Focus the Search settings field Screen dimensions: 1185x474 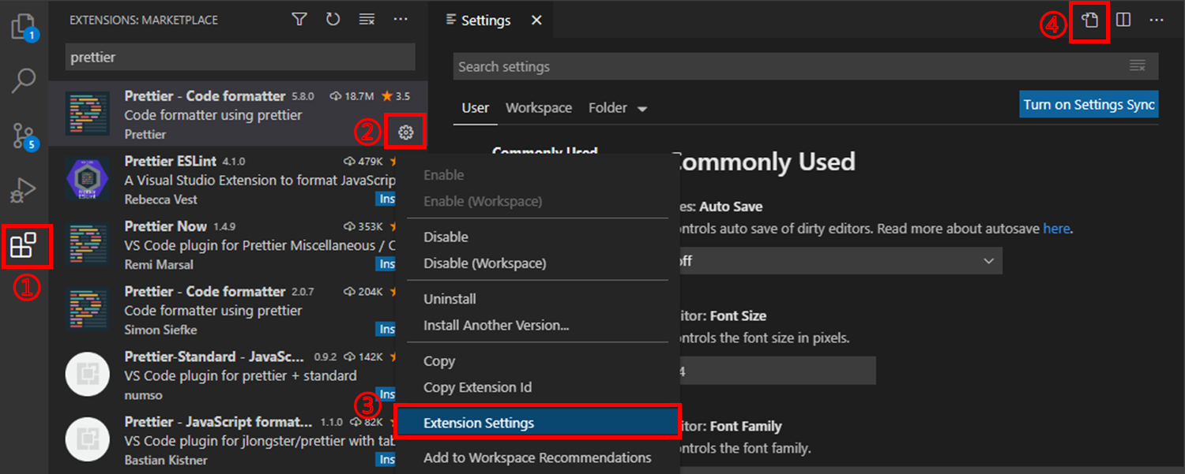pos(806,66)
